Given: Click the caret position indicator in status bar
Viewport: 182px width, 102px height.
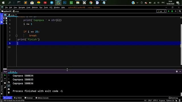Looking at the screenshot, I should [x=145, y=101].
